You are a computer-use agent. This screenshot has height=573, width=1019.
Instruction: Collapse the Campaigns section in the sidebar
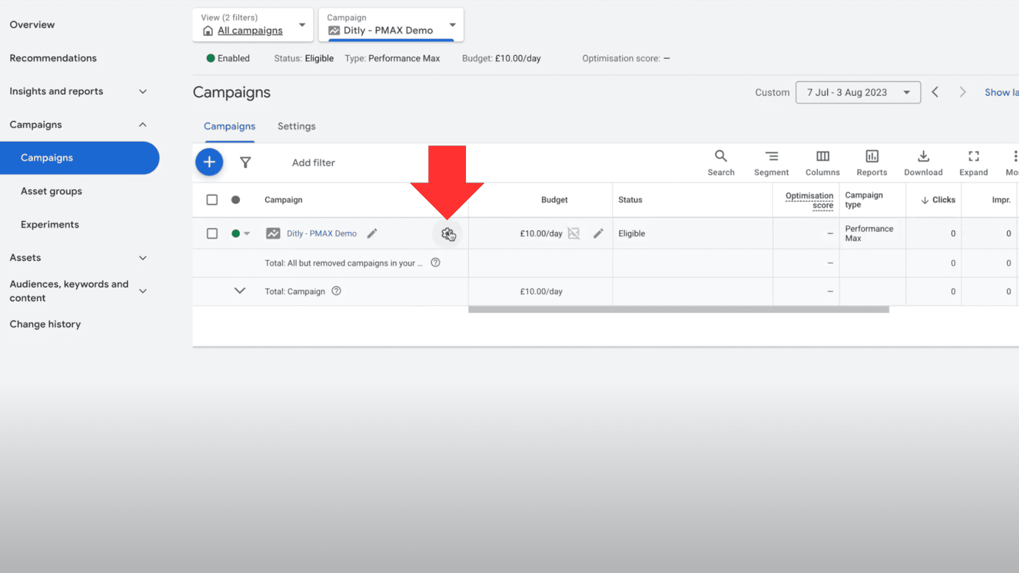143,125
